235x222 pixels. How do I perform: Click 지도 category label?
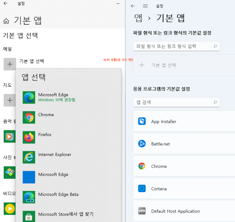click(x=7, y=85)
